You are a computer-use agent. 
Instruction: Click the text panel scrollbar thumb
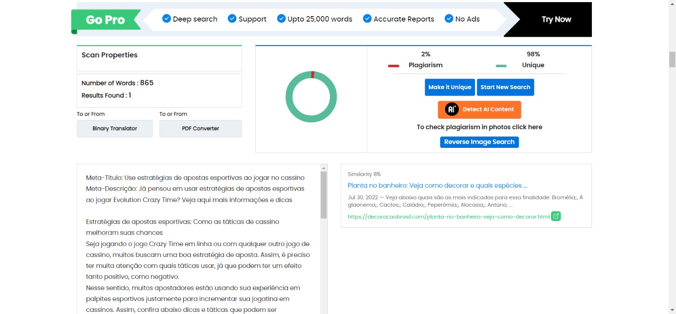(324, 195)
